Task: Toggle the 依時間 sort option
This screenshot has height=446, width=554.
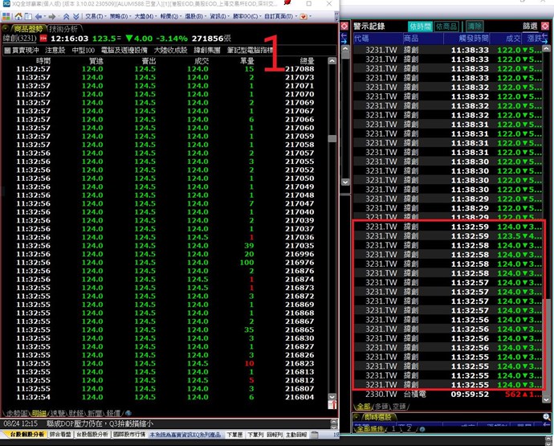Action: [421, 27]
